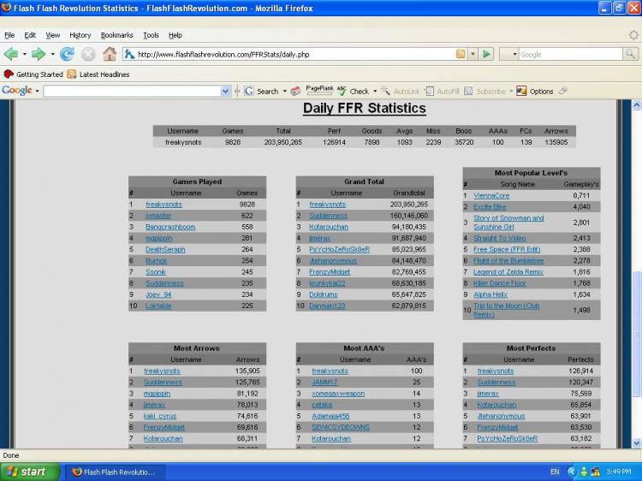Open the Back history dropdown arrow

click(x=25, y=54)
